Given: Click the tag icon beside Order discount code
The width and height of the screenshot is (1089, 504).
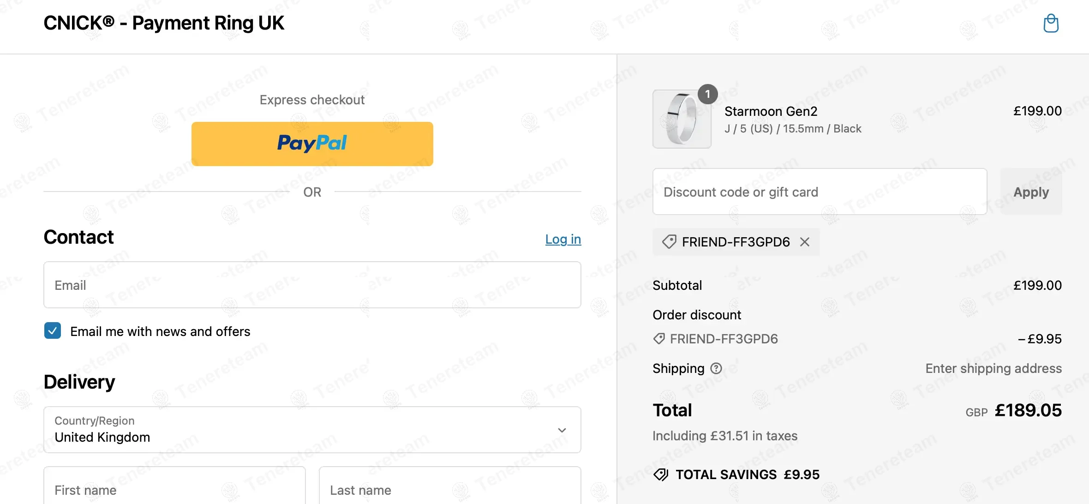Looking at the screenshot, I should (x=659, y=339).
